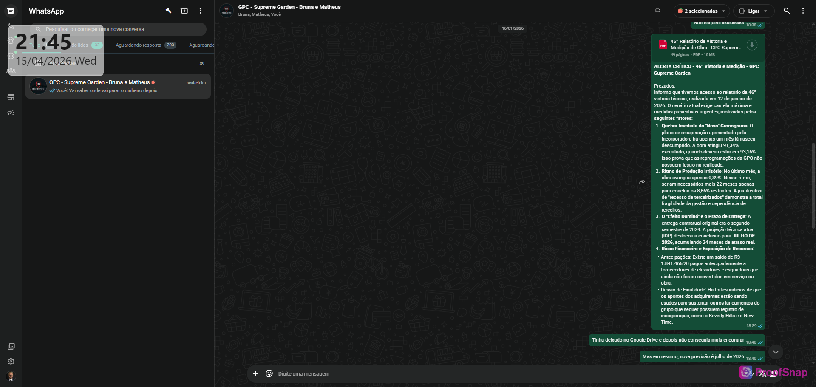Open the chat list three-dot menu
Viewport: 816px width, 387px height.
click(200, 11)
